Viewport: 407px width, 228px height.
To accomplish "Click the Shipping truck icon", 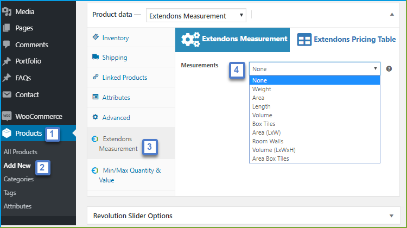I will click(96, 57).
